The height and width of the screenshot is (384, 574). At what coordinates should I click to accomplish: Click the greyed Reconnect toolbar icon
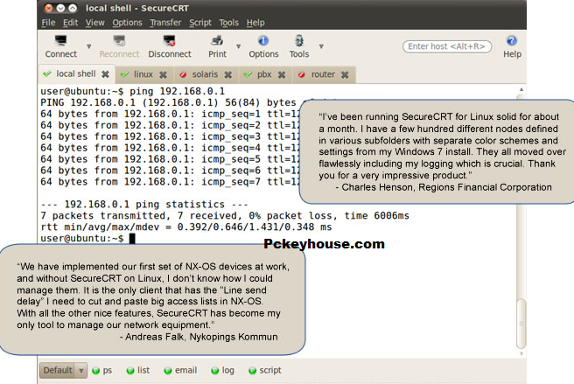(119, 46)
